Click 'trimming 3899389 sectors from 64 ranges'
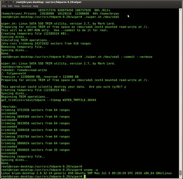The height and width of the screenshot is (179, 183). pos(36,117)
